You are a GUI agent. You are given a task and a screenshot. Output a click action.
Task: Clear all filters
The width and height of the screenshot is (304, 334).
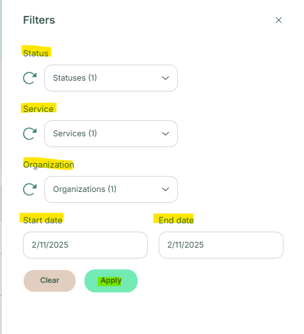click(49, 281)
